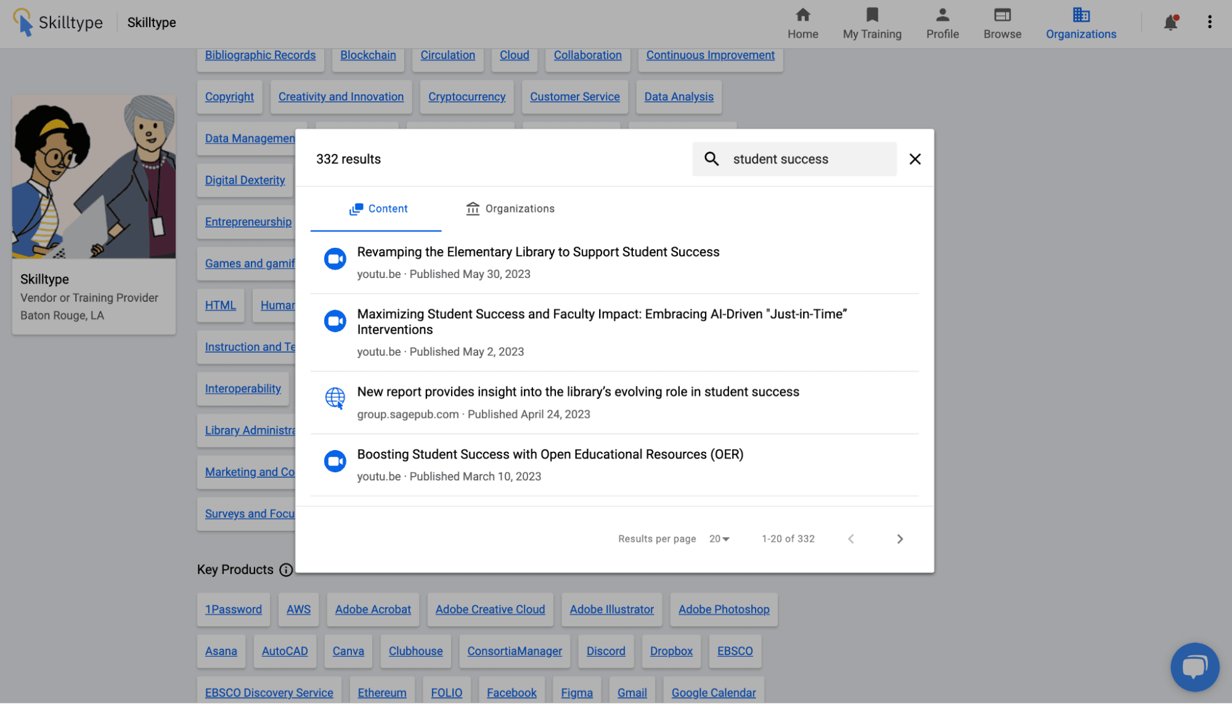
Task: Click the Home icon in navigation
Action: [802, 15]
